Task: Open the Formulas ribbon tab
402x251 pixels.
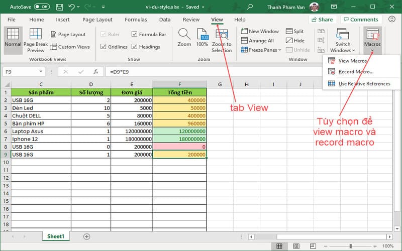Action: pos(136,20)
